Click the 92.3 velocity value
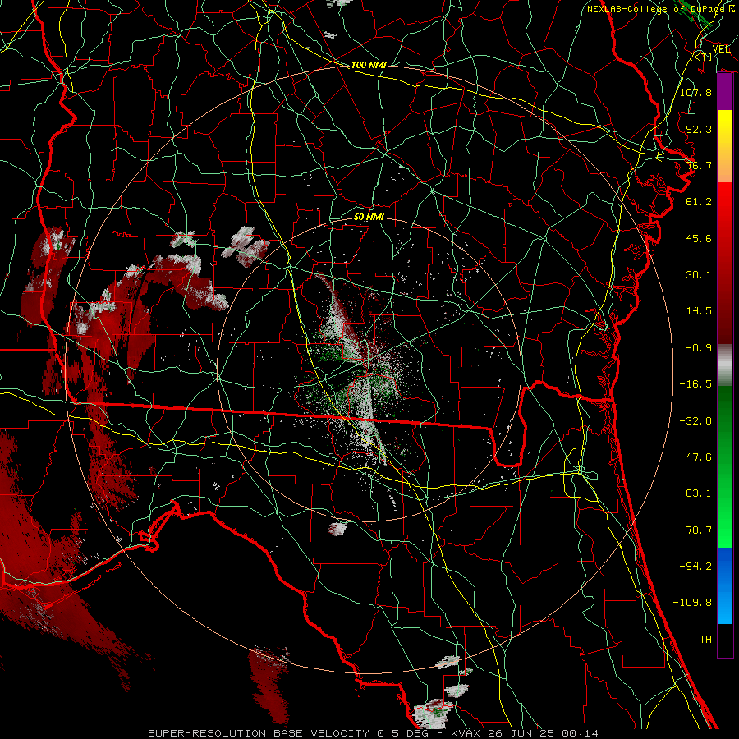Screen dimensions: 739x739 (699, 129)
